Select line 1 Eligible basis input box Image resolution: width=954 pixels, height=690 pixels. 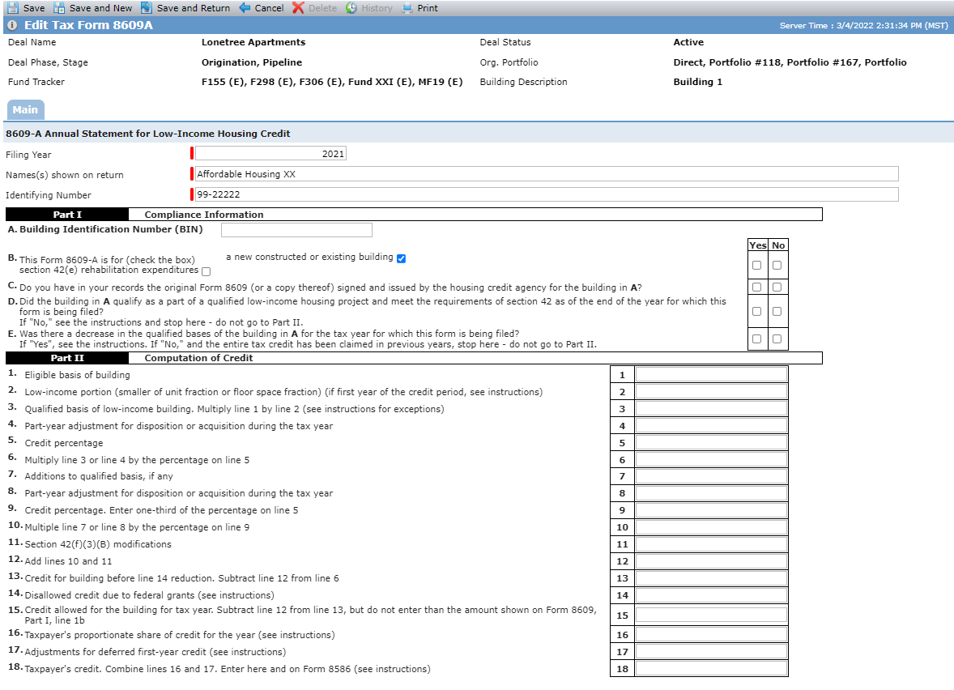711,375
